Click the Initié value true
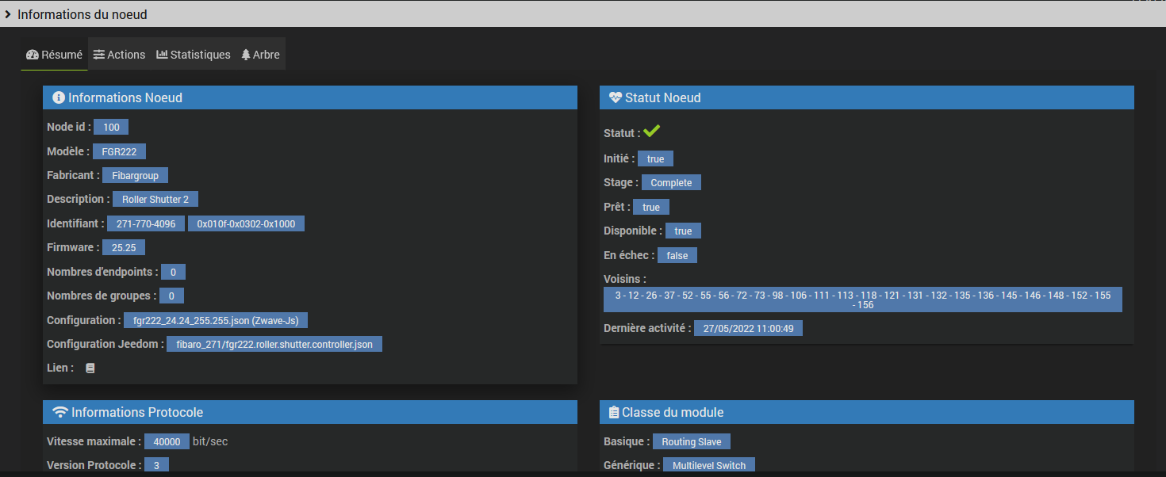This screenshot has height=477, width=1166. 655,159
